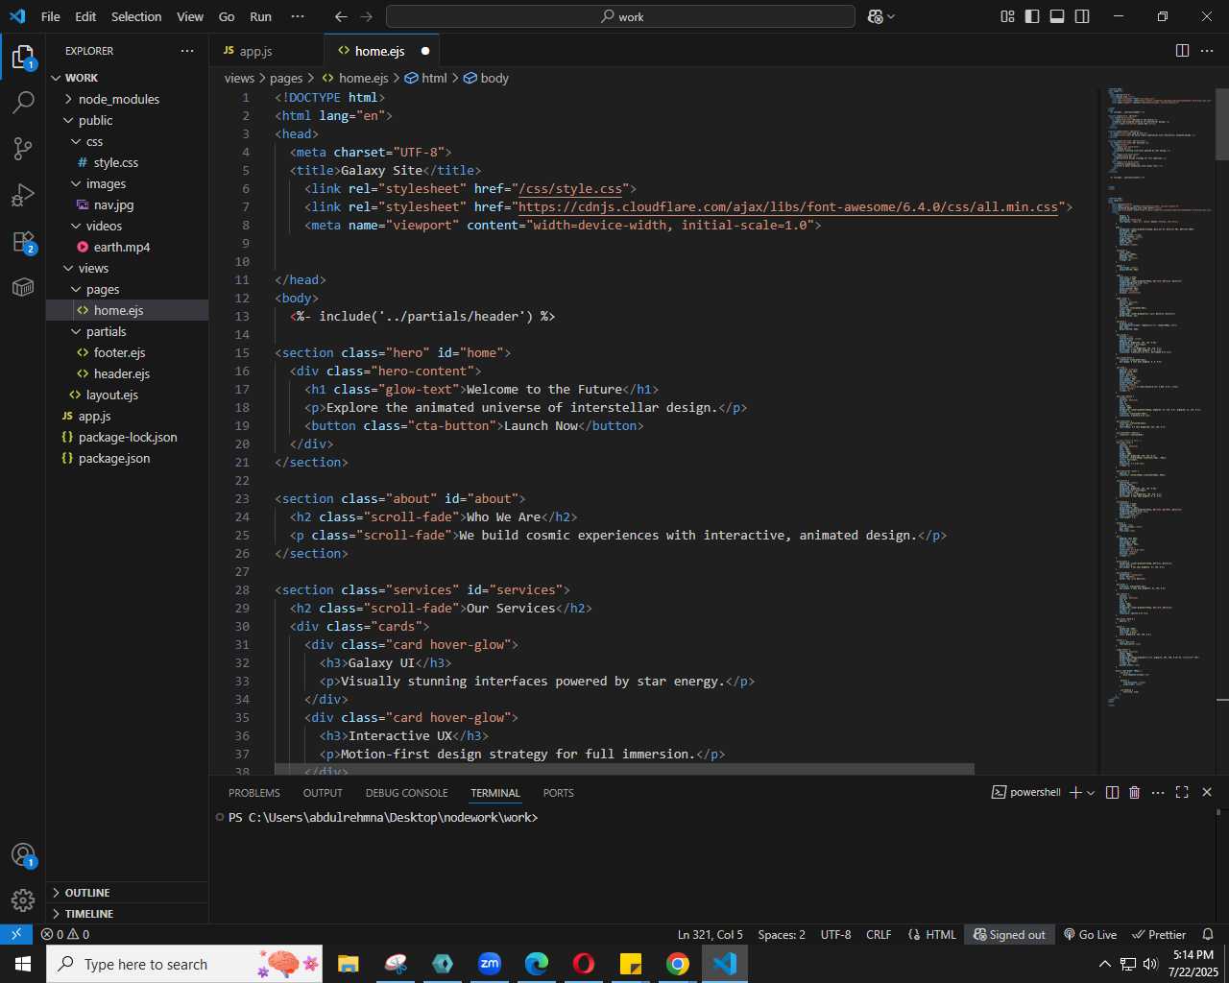
Task: Open Source Control view
Action: pos(23,148)
